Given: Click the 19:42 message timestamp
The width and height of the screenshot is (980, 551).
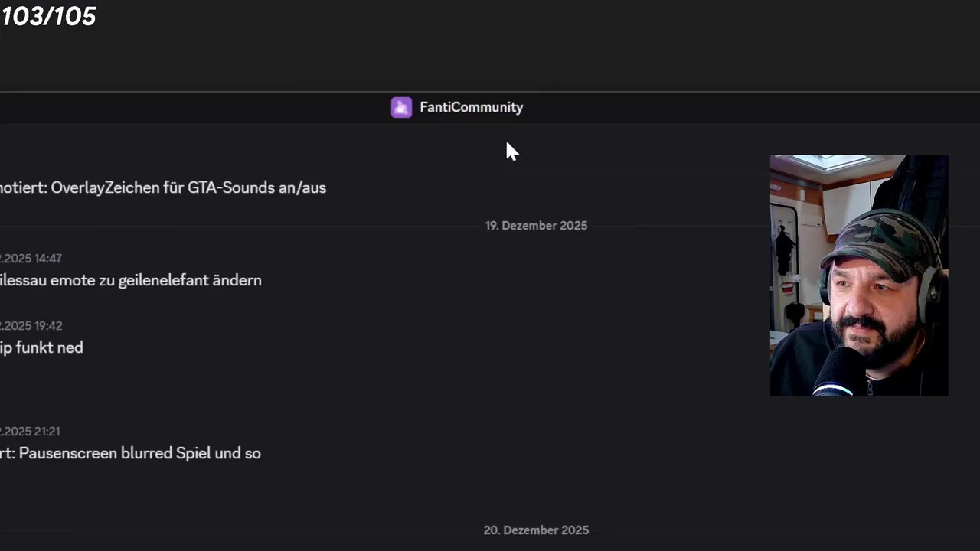Looking at the screenshot, I should point(47,326).
